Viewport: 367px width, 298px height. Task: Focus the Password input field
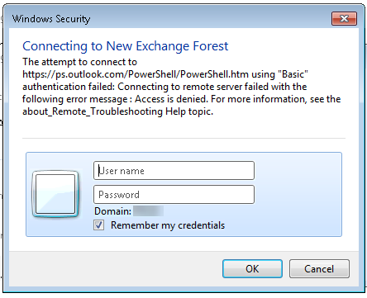click(174, 194)
